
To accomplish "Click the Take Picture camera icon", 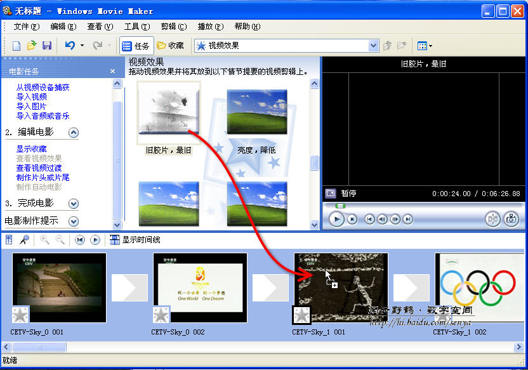I will click(511, 219).
